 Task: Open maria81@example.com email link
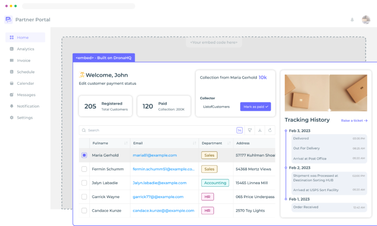click(x=155, y=155)
